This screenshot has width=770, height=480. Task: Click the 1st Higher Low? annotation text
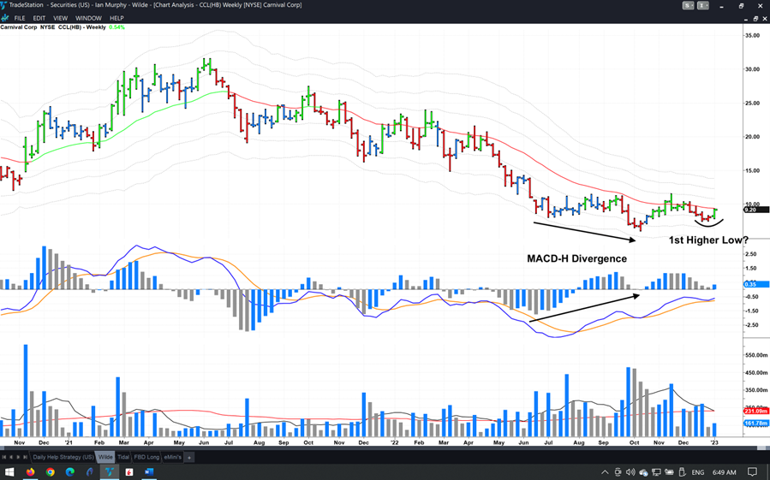click(708, 240)
